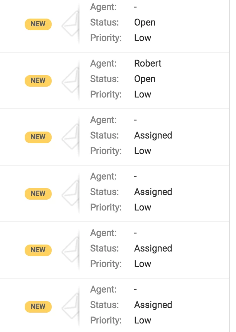Select the NEW badge in the fourth ticket row

pyautogui.click(x=38, y=193)
